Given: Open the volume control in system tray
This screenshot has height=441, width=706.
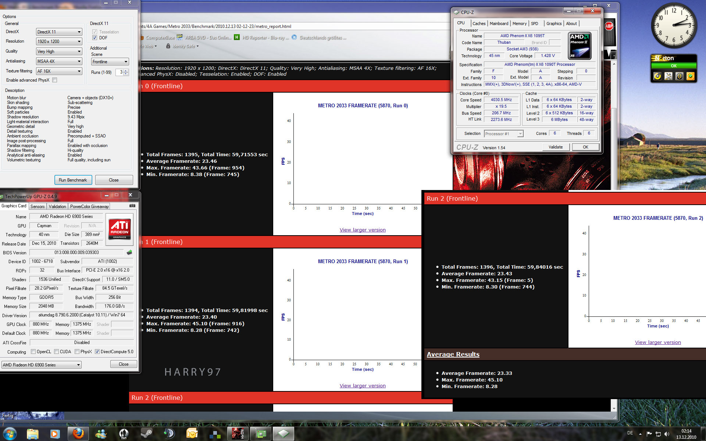Looking at the screenshot, I should 667,434.
